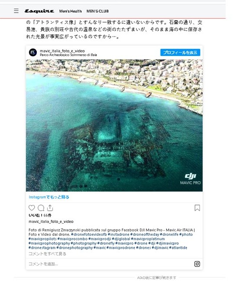Click Instagramでもっと見る link
The width and height of the screenshot is (233, 296).
[49, 197]
